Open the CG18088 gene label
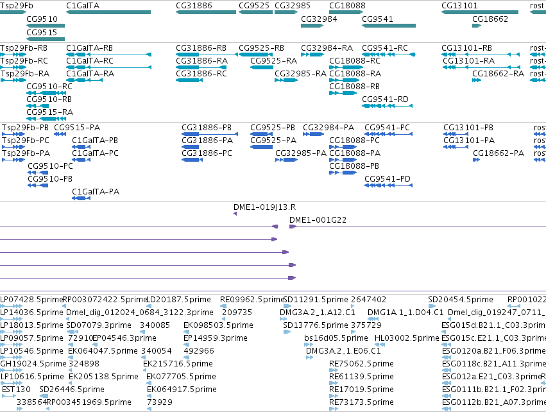 [348, 6]
